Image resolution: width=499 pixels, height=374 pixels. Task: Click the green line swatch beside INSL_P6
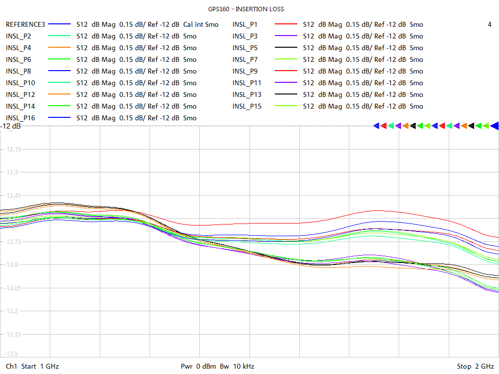[59, 59]
